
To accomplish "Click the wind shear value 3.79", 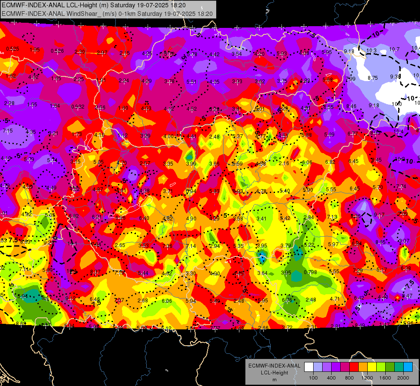I will tap(286, 245).
